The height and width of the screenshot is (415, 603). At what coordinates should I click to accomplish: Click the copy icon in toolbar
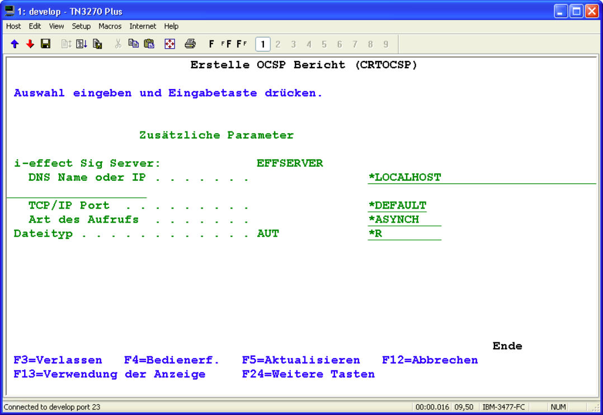(x=133, y=44)
